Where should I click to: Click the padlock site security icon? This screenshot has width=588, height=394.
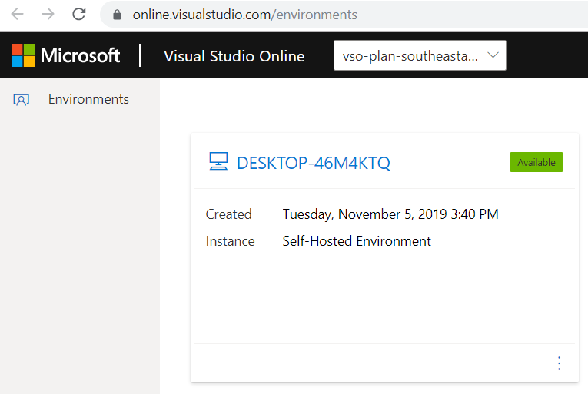117,15
